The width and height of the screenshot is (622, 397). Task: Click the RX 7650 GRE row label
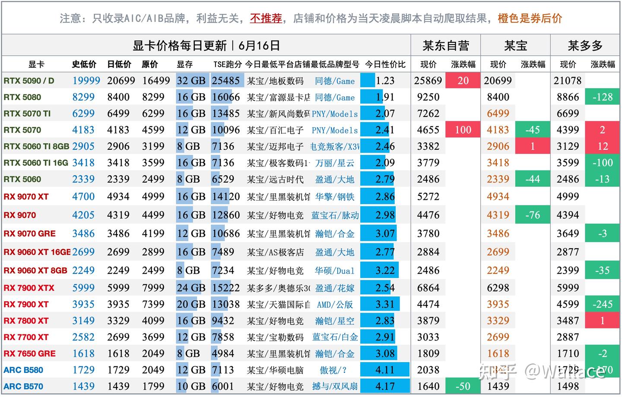(29, 353)
